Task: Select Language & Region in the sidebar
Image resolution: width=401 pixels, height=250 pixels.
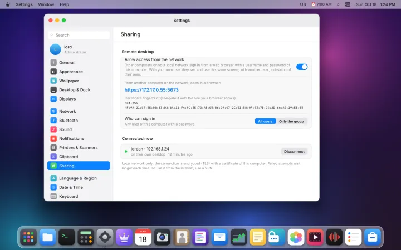Action: coord(79,178)
